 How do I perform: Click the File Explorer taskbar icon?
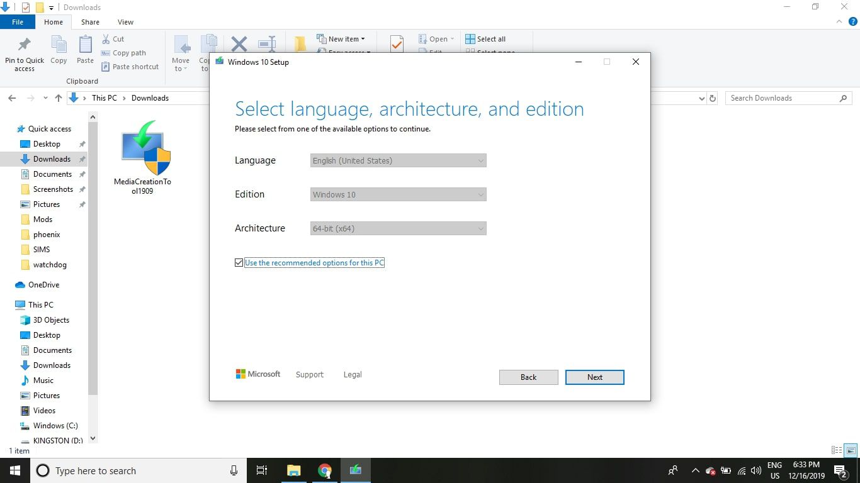[x=294, y=470]
